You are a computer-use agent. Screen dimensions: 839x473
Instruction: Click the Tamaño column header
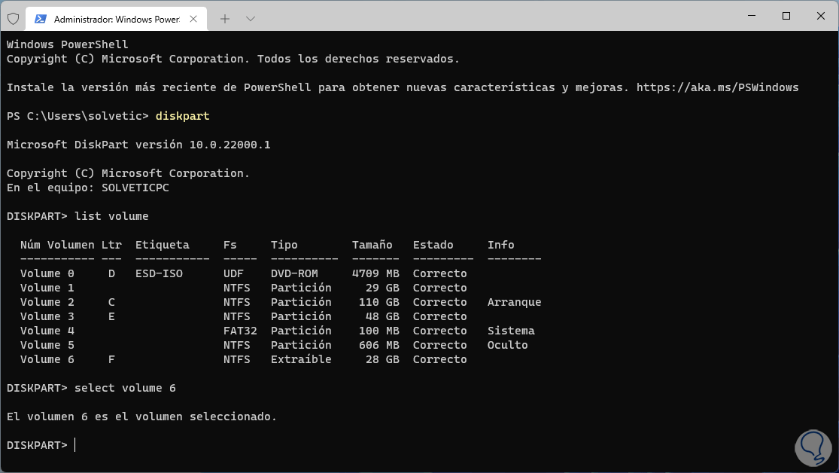coord(372,245)
